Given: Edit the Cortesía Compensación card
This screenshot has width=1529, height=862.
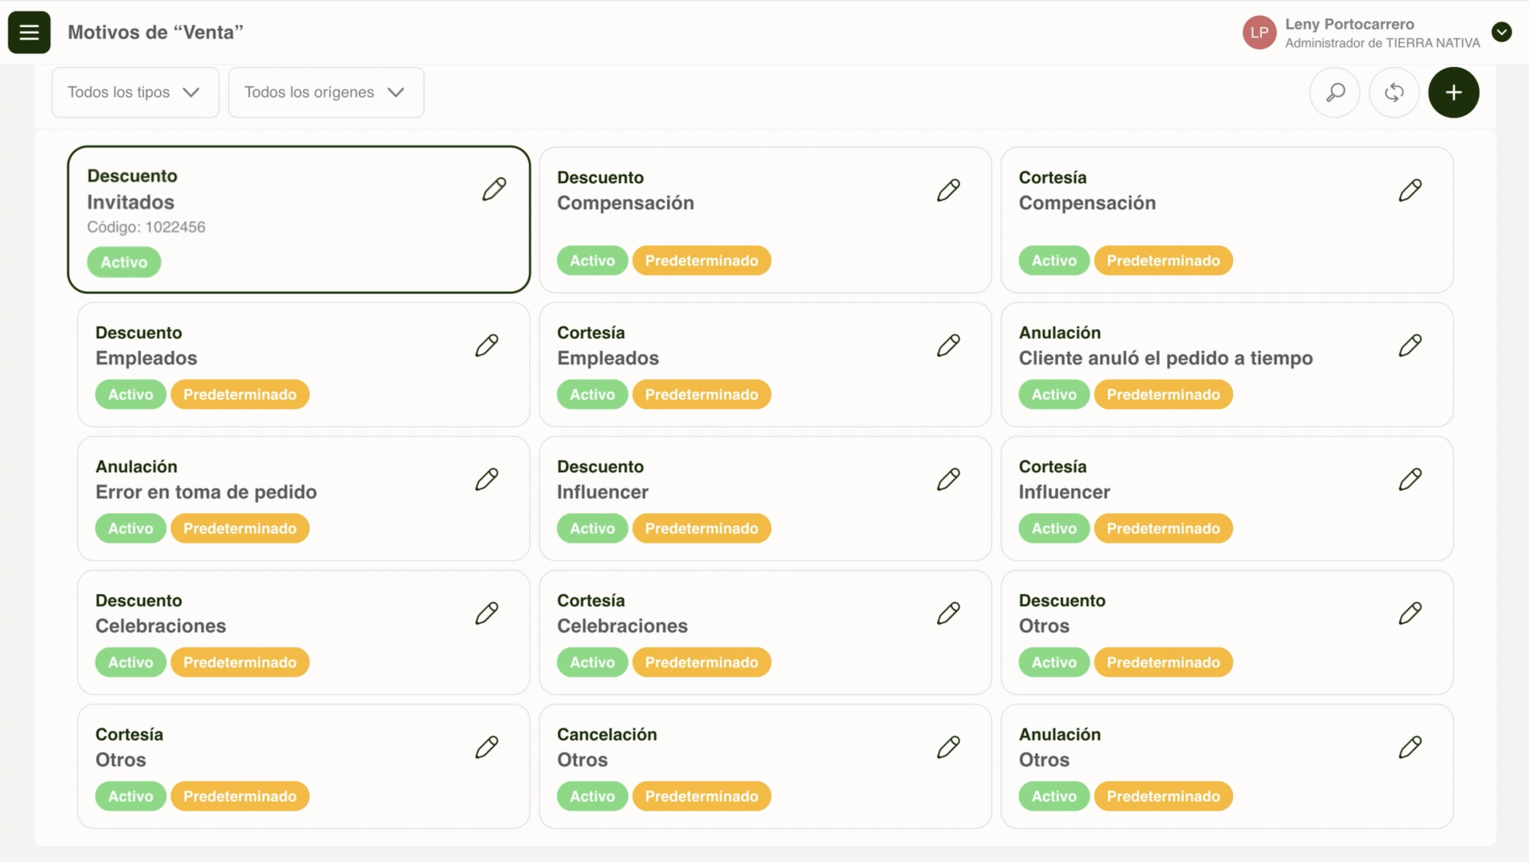Looking at the screenshot, I should 1410,190.
